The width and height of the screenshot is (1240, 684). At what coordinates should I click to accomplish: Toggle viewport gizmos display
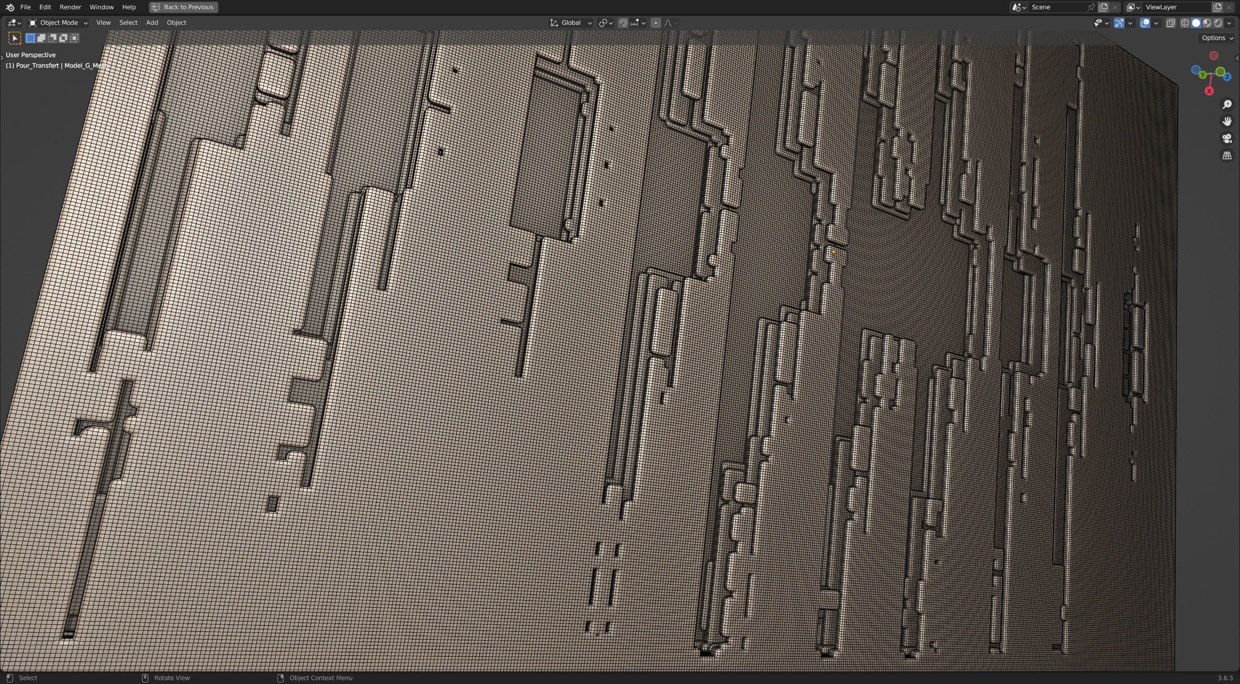pos(1119,23)
